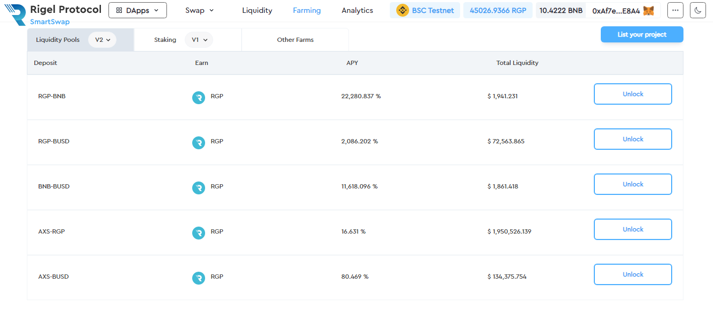Click the 22,280.837 % APY value

tap(361, 96)
